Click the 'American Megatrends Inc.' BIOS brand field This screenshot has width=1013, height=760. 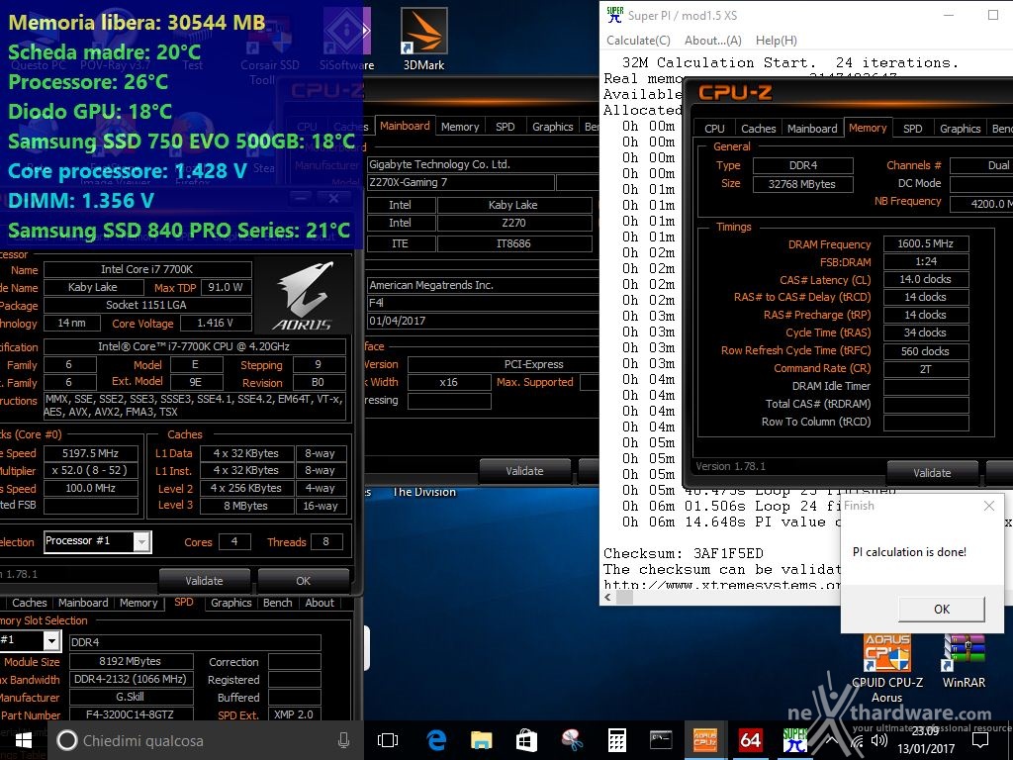coord(482,285)
